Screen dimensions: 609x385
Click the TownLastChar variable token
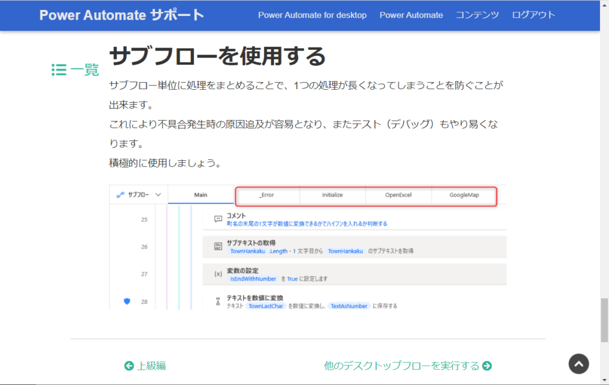266,306
